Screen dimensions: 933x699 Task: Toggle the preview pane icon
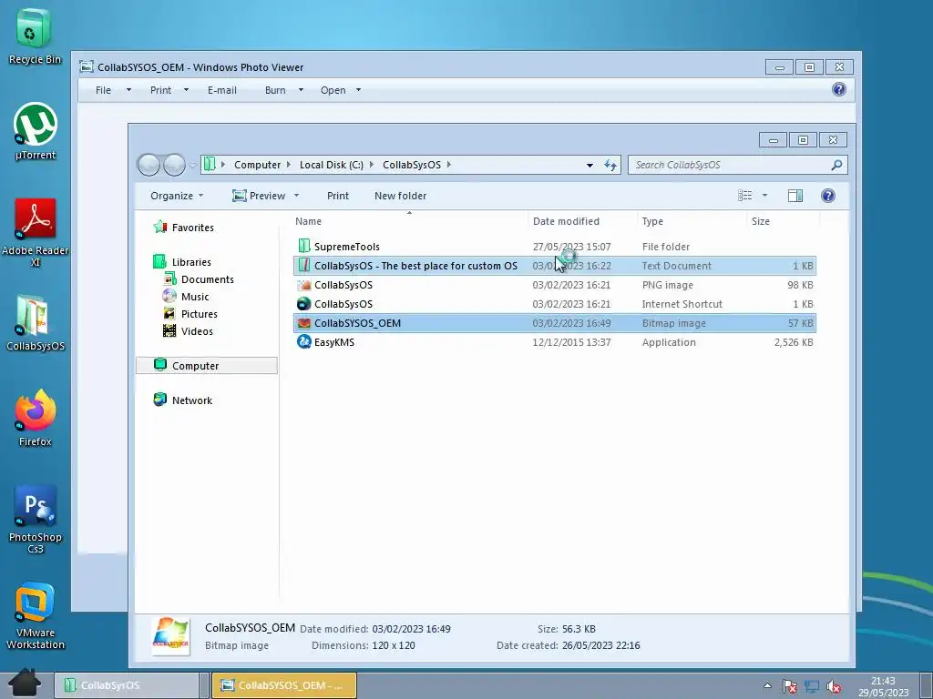(795, 196)
